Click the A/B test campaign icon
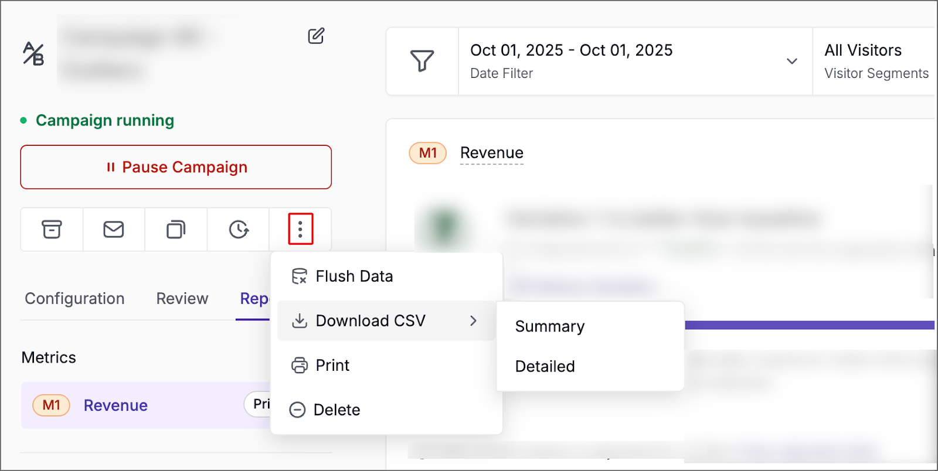 (x=33, y=54)
